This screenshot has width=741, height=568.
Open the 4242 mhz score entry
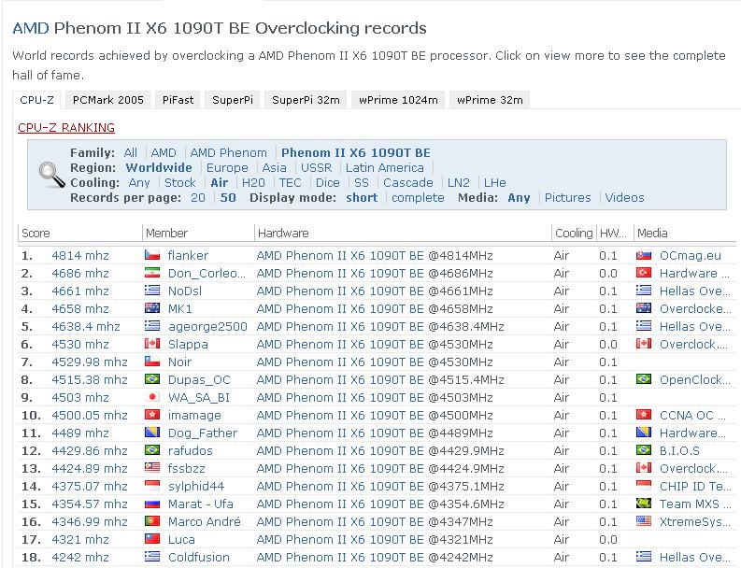(x=80, y=557)
